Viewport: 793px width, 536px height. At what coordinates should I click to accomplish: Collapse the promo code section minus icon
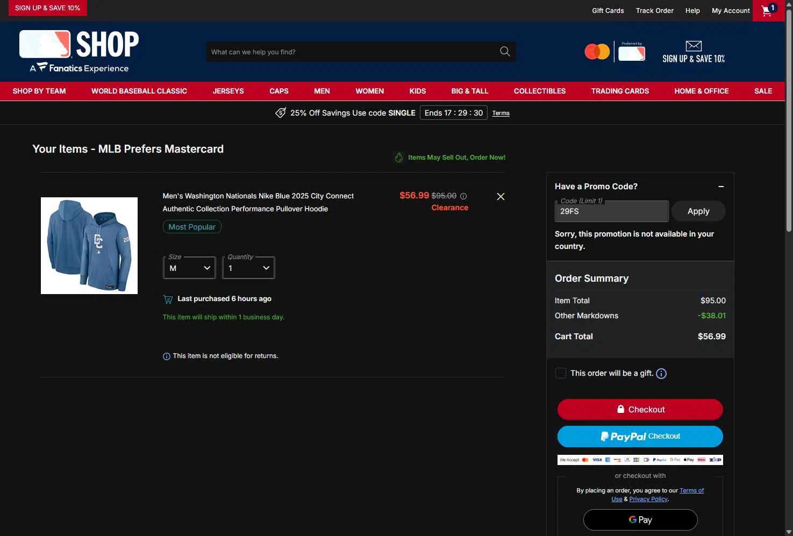click(721, 187)
